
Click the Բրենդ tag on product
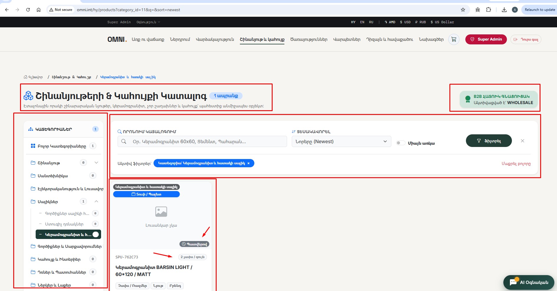click(175, 286)
